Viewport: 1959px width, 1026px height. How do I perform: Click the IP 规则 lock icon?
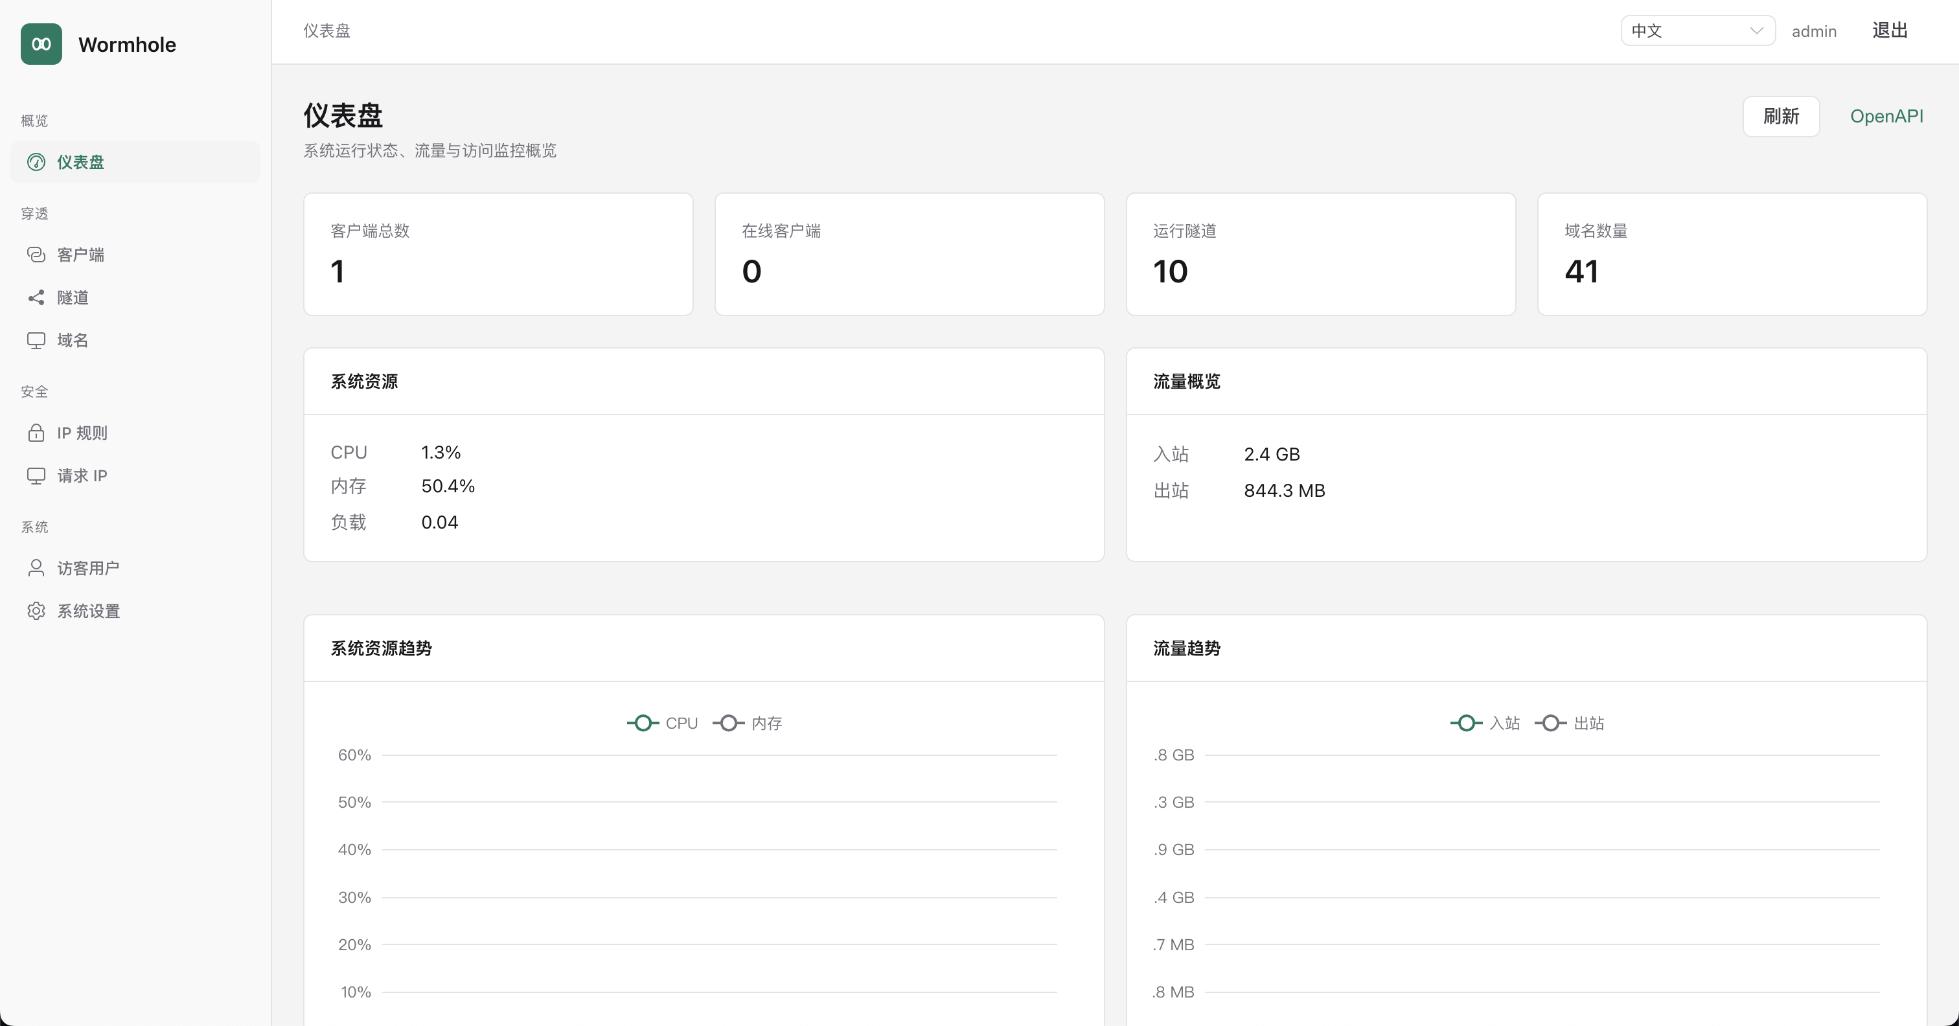pyautogui.click(x=36, y=433)
